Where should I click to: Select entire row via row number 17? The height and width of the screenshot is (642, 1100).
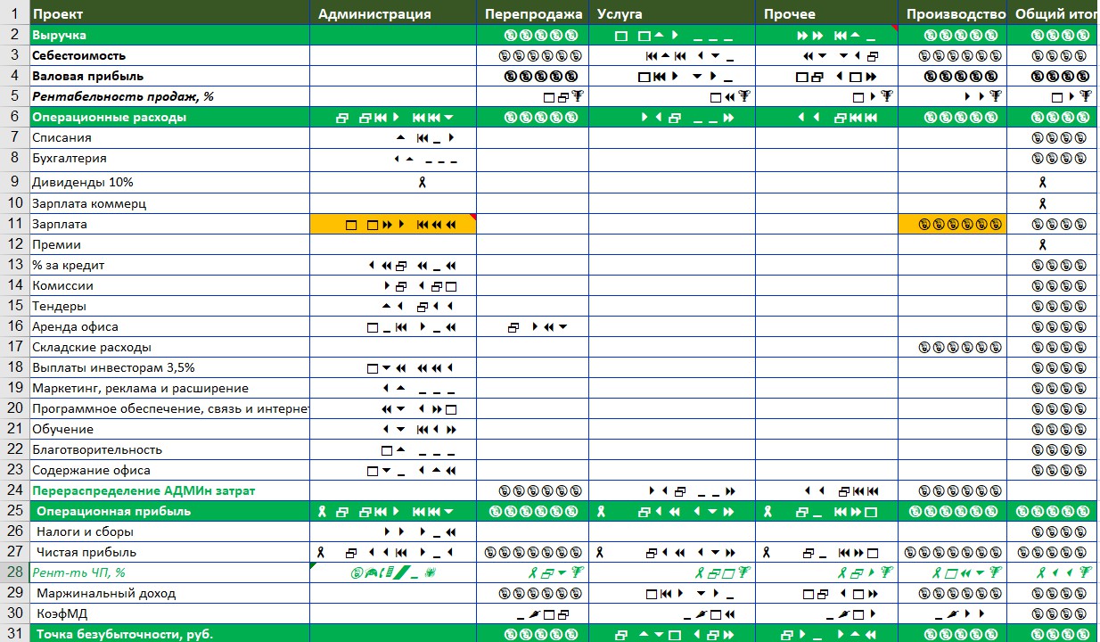point(14,347)
